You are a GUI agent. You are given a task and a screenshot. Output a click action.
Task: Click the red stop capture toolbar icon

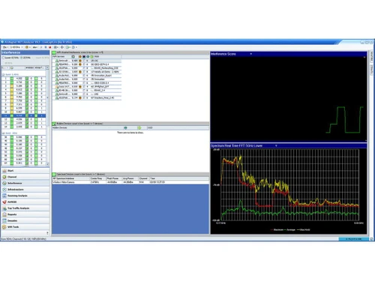tap(50, 47)
